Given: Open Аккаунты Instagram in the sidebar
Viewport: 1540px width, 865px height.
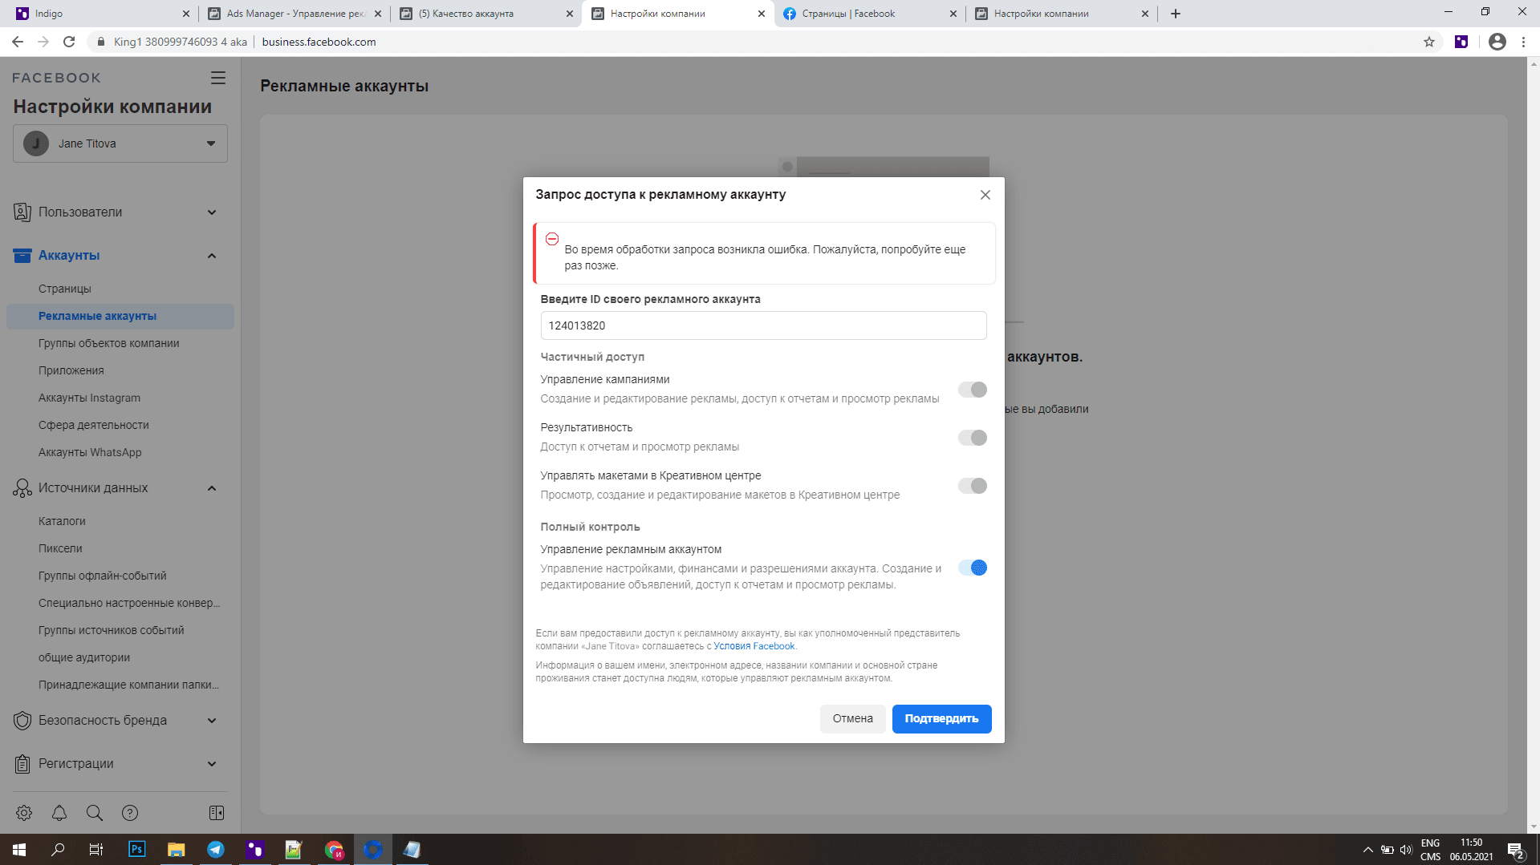Looking at the screenshot, I should pyautogui.click(x=89, y=398).
